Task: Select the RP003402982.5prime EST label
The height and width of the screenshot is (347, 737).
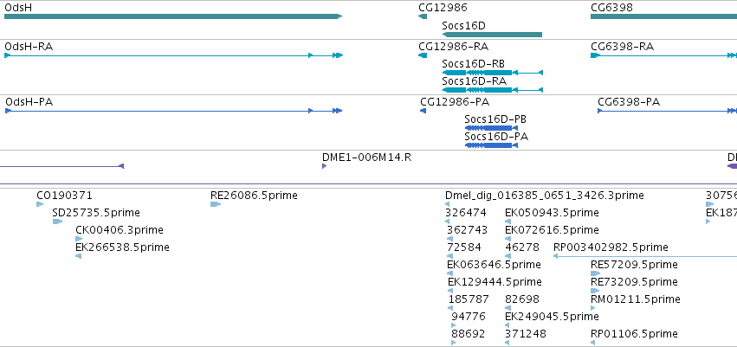Action: click(611, 247)
